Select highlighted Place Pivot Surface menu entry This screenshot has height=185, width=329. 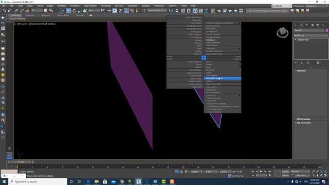pyautogui.click(x=223, y=78)
